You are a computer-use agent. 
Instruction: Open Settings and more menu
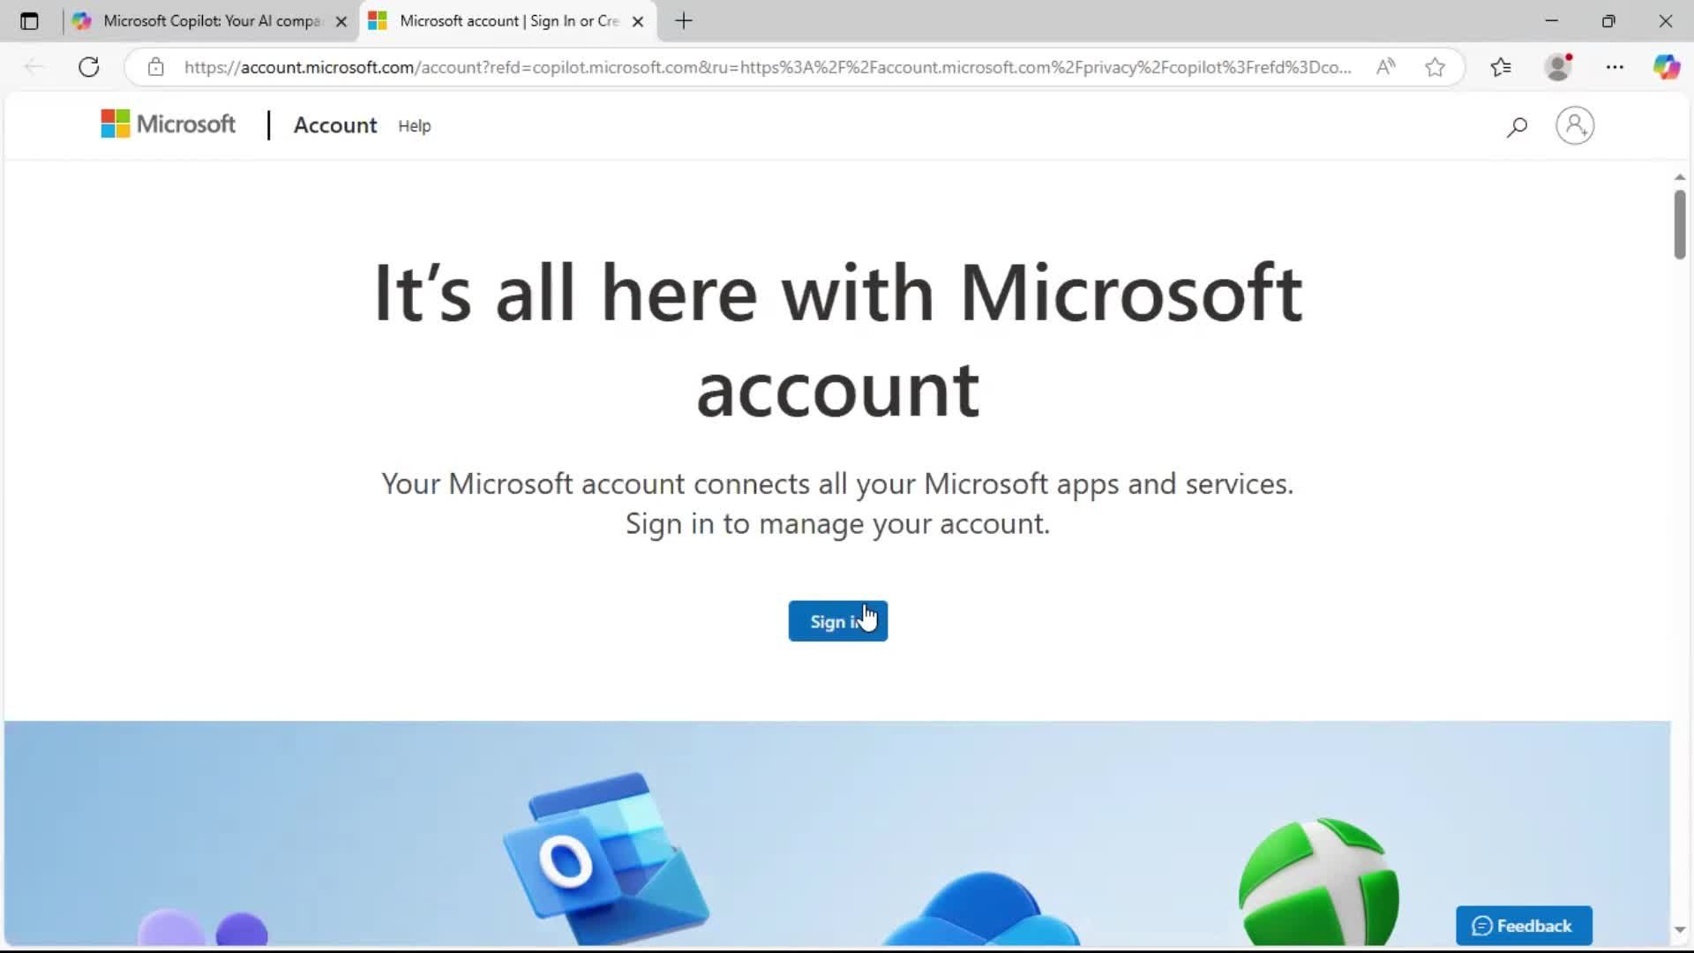[x=1615, y=67]
